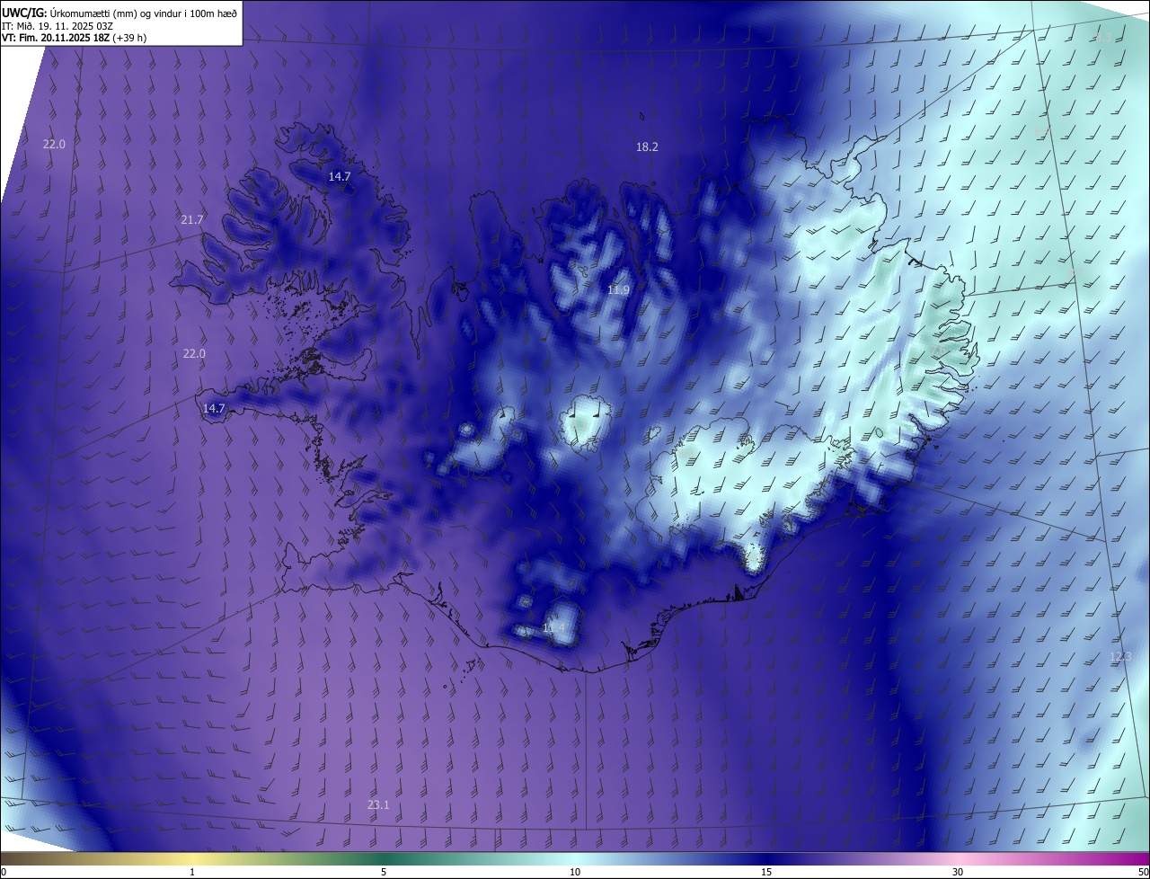1150x879 pixels.
Task: Click the 1 tick label on the color scale
Action: (192, 872)
